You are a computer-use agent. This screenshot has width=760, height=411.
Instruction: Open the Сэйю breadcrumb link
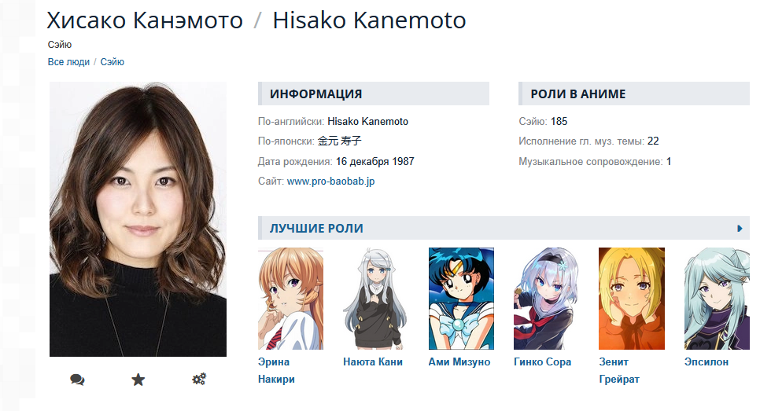click(x=112, y=62)
